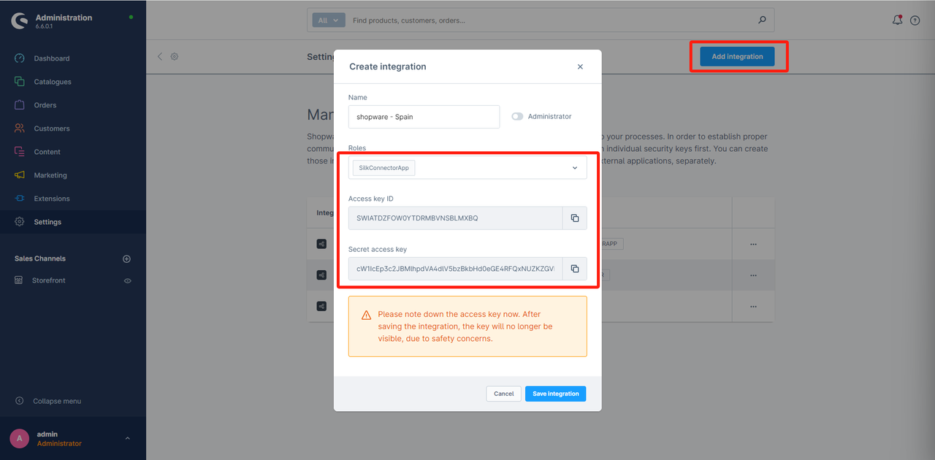Collapse the sidebar menu
The width and height of the screenshot is (935, 460).
(x=56, y=401)
